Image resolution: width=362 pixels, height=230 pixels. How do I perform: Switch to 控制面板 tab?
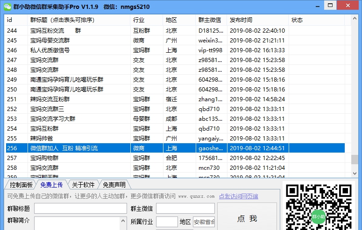click(x=21, y=185)
